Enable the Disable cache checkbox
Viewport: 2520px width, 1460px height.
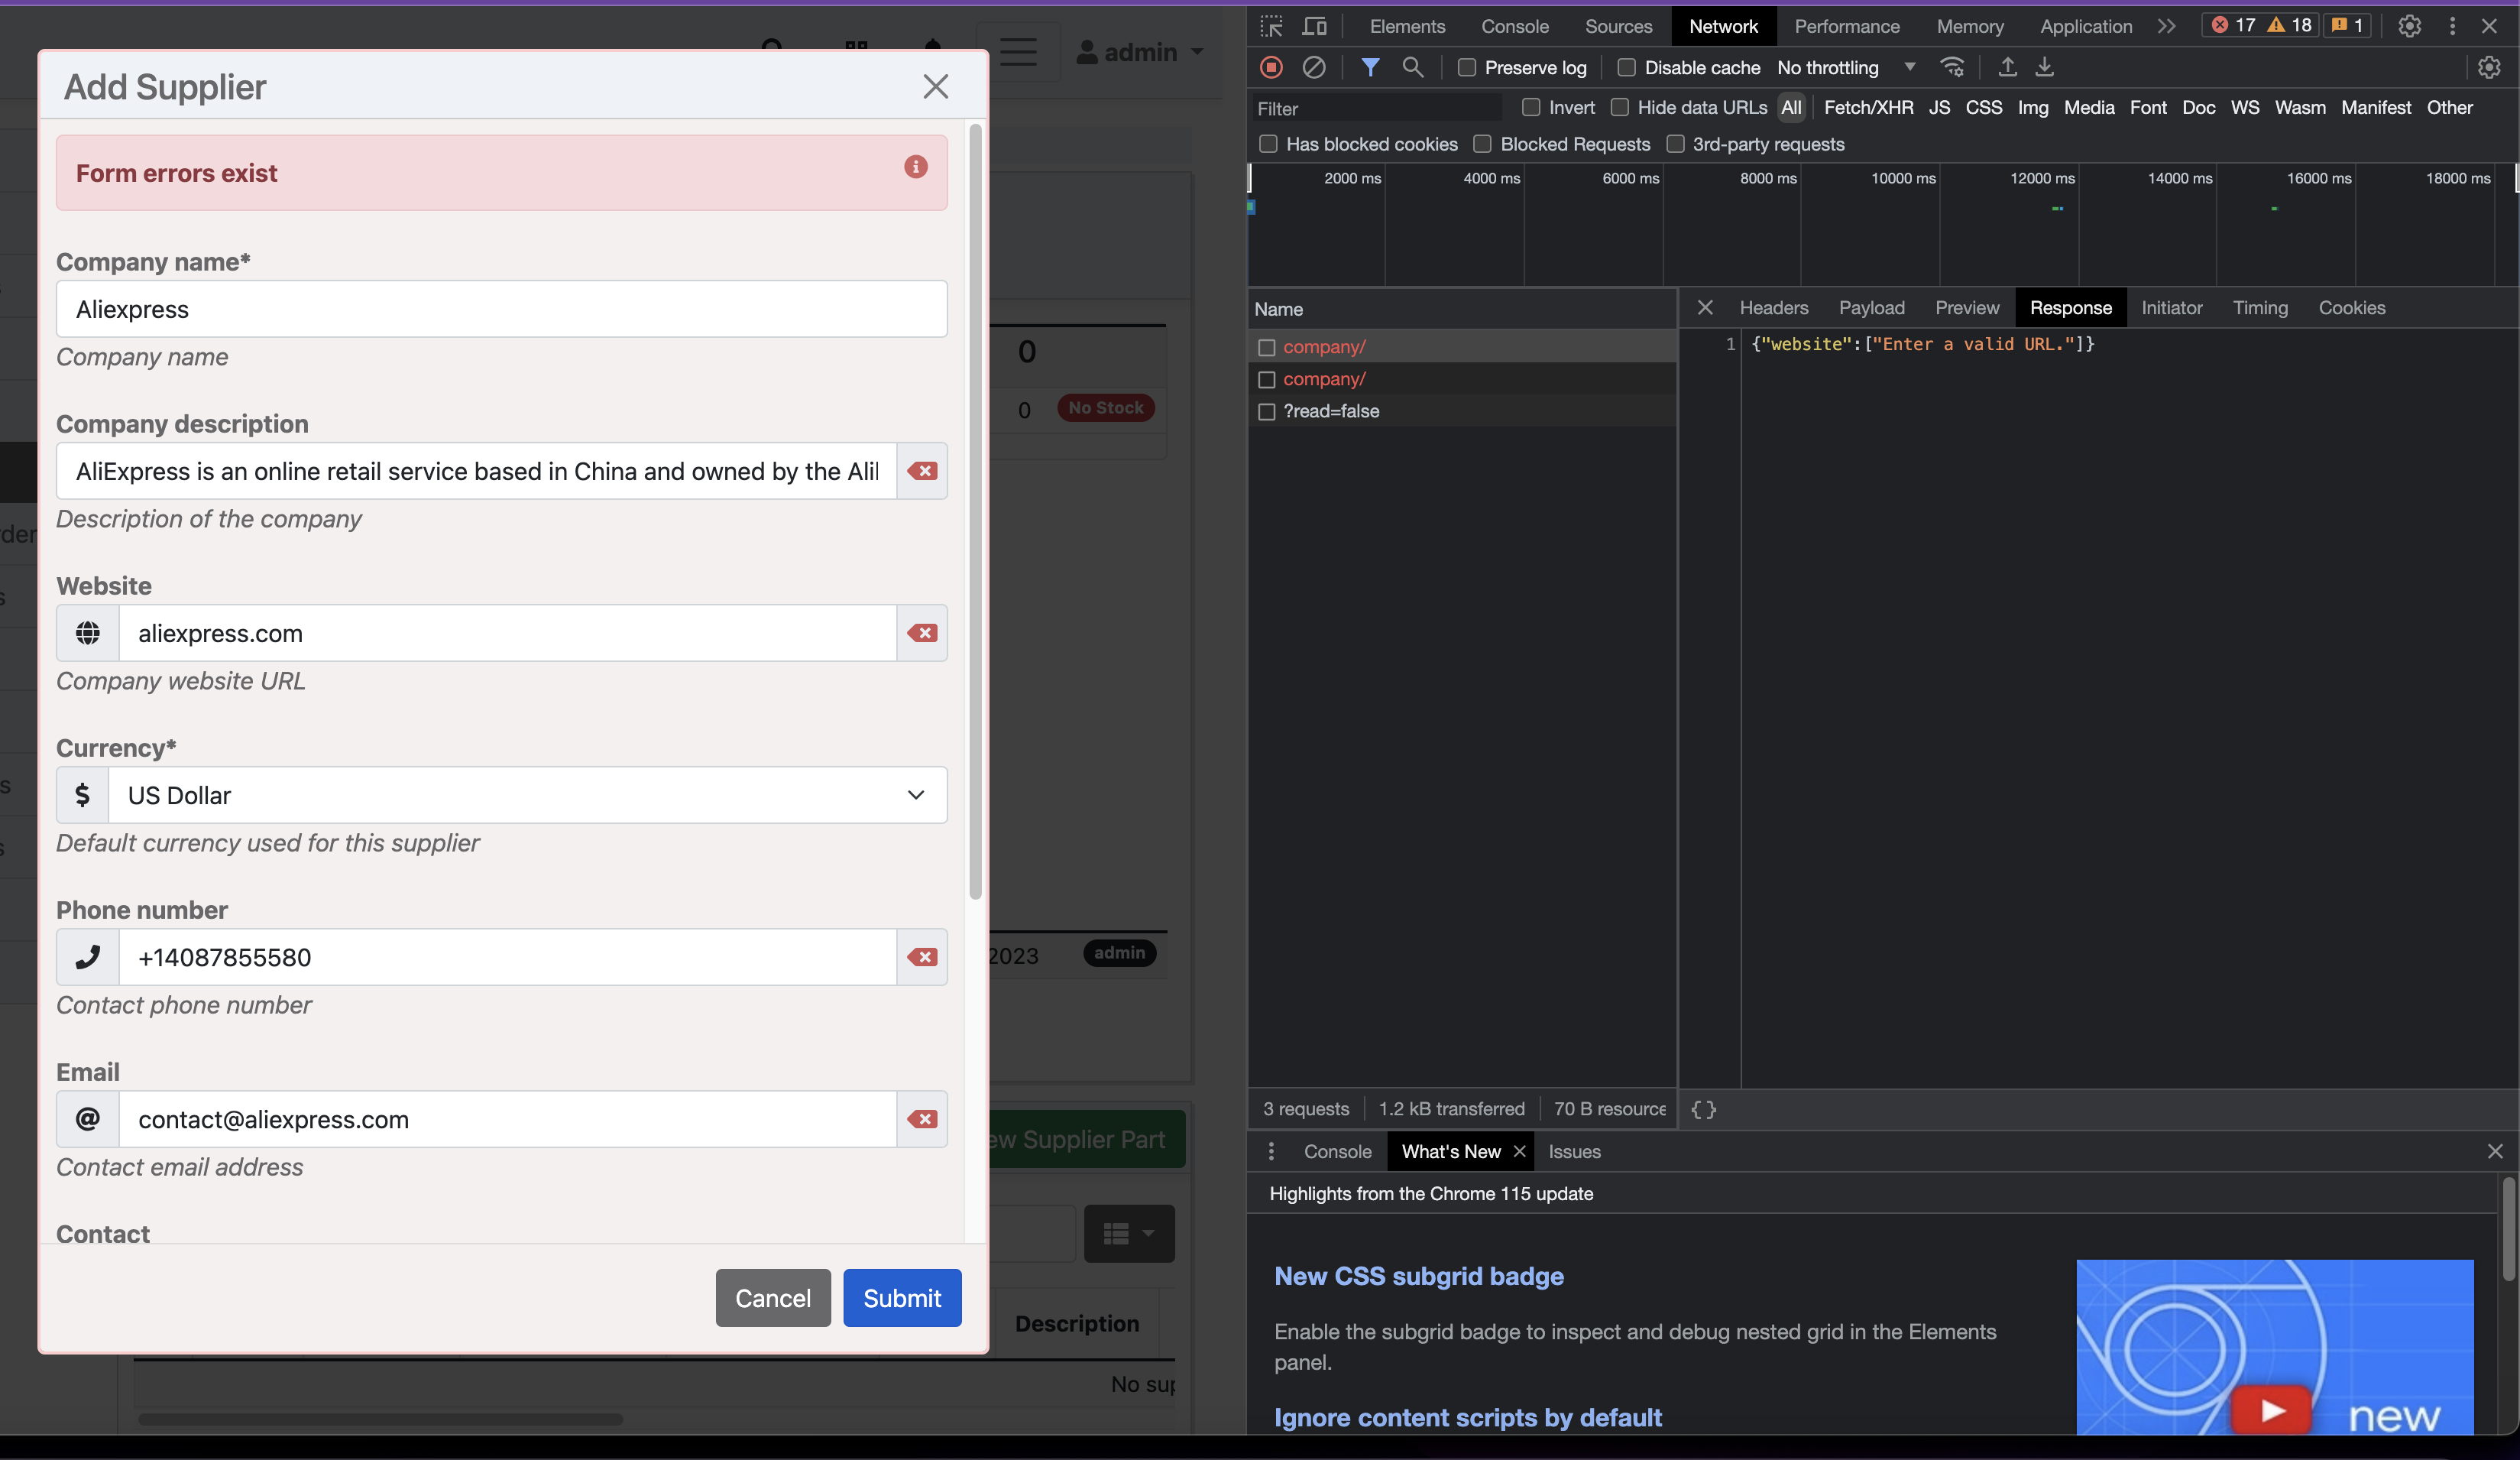(1627, 67)
